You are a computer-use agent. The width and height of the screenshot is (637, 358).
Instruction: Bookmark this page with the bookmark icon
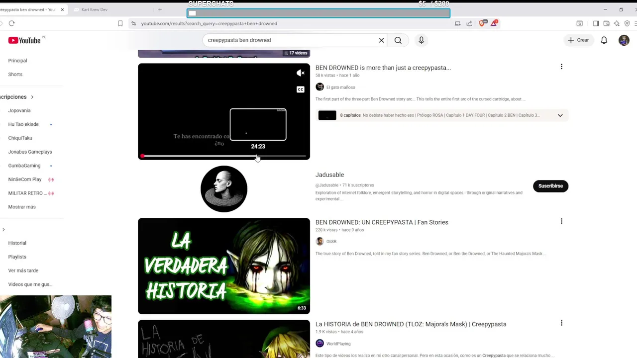120,23
